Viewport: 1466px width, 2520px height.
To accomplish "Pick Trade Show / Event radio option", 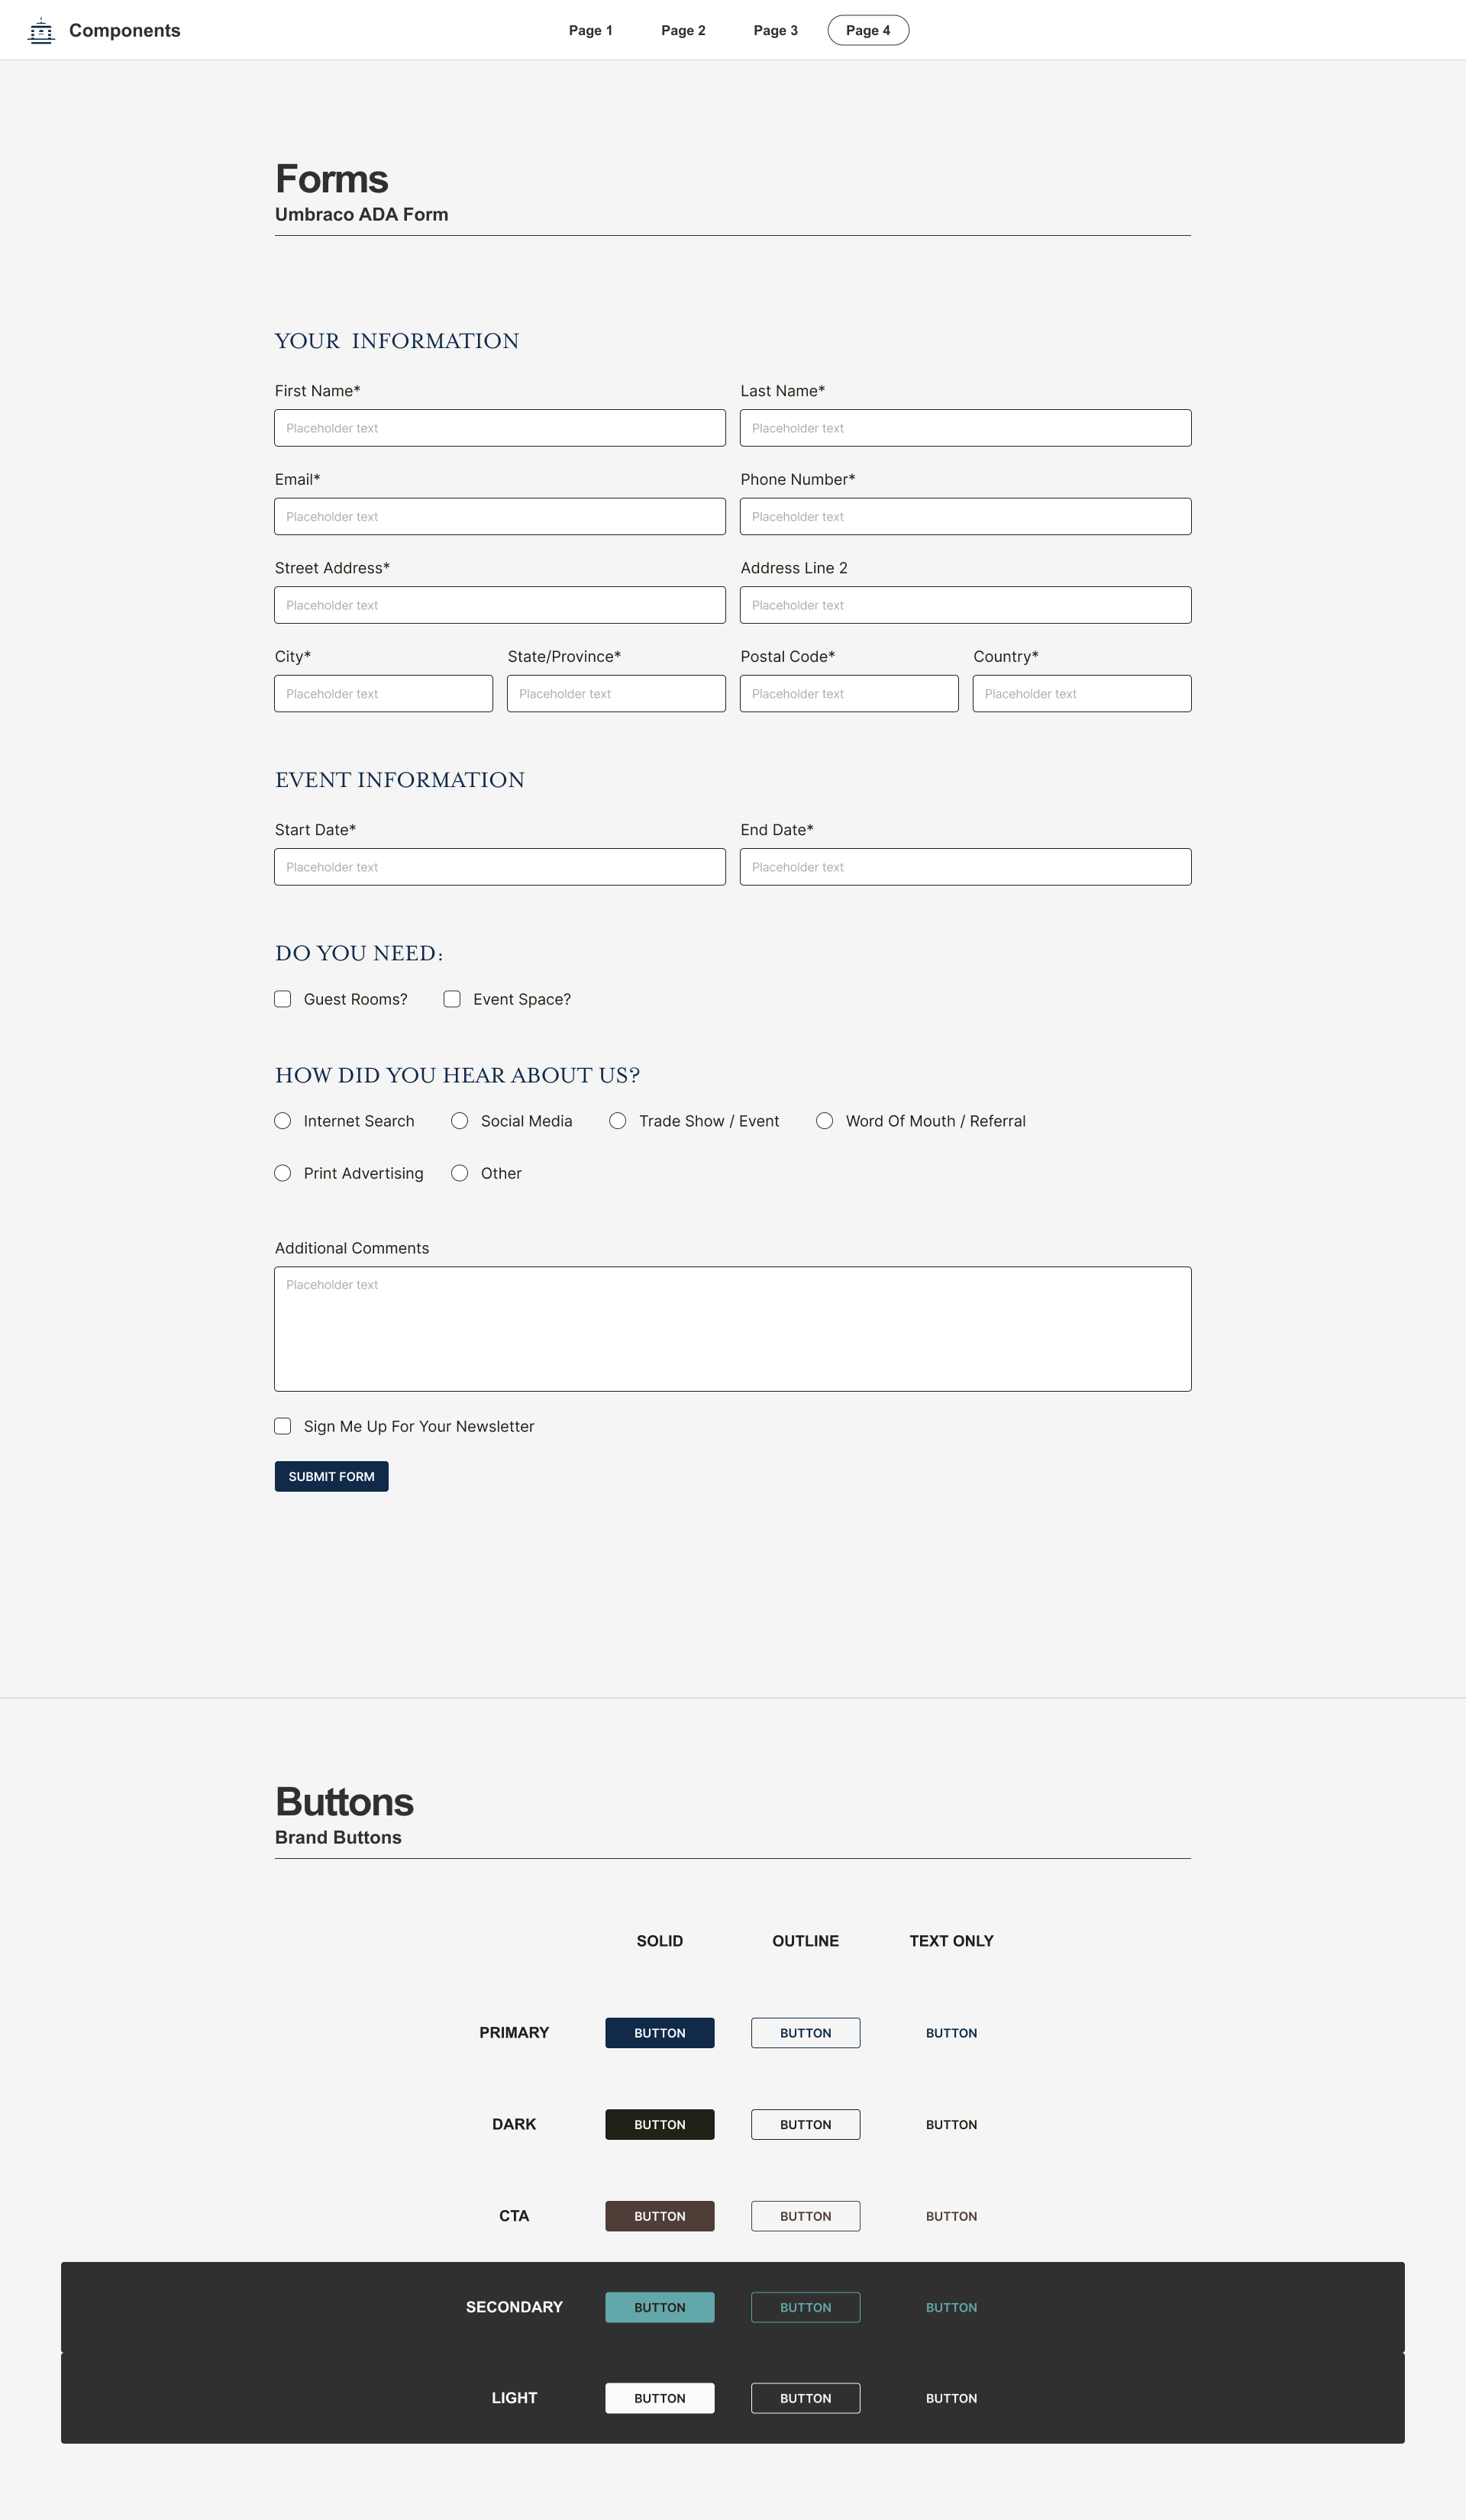I will coord(618,1121).
